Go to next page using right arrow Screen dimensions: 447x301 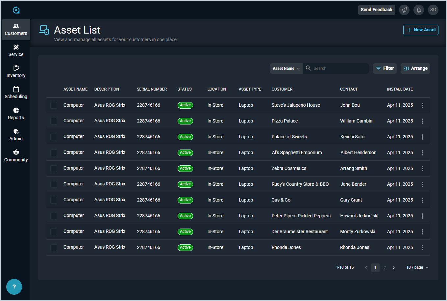394,268
